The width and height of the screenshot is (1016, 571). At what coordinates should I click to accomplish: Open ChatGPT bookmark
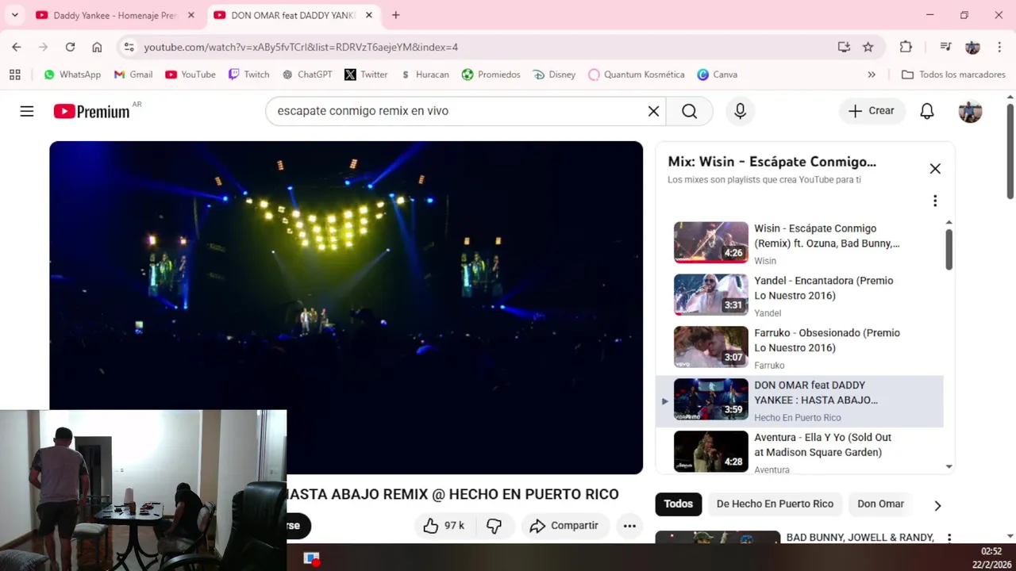[307, 75]
